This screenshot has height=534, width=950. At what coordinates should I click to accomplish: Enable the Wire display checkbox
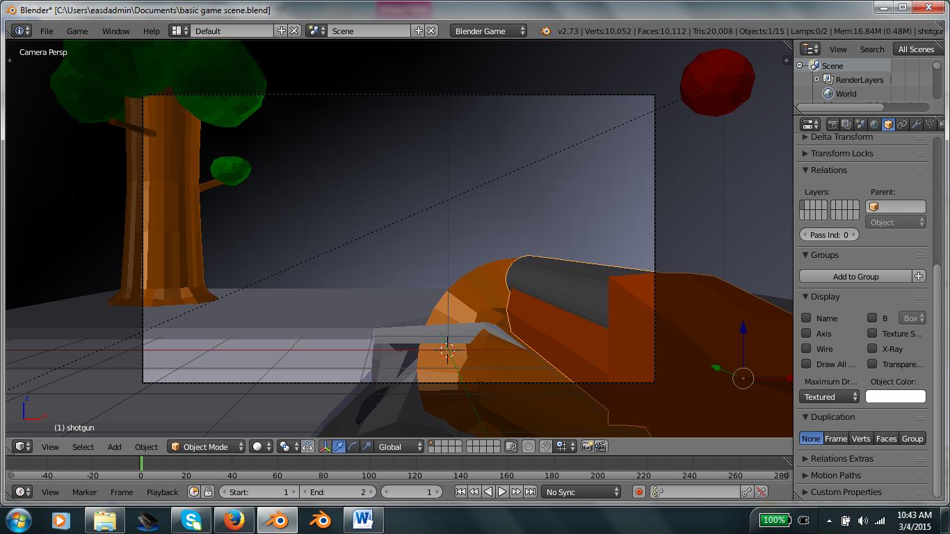point(806,348)
